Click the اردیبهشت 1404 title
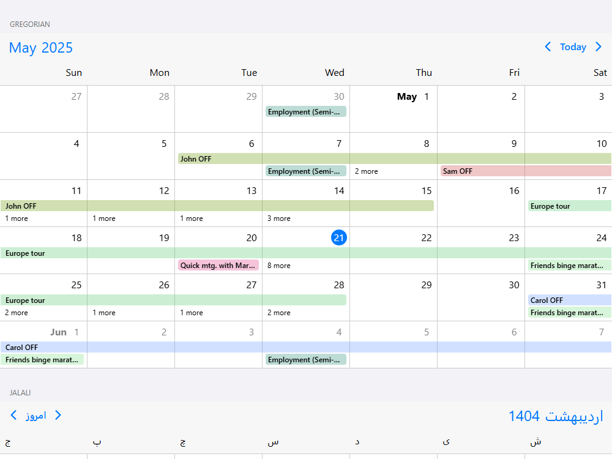612x459 pixels. [x=556, y=416]
